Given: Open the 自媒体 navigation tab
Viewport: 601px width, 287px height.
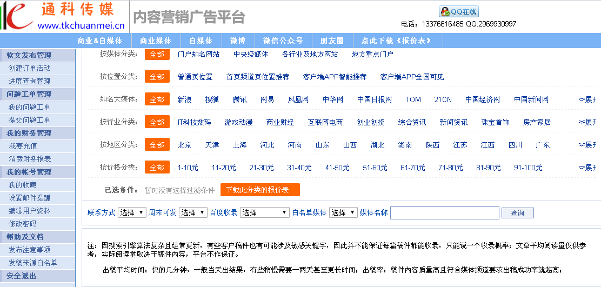Looking at the screenshot, I should click(201, 41).
